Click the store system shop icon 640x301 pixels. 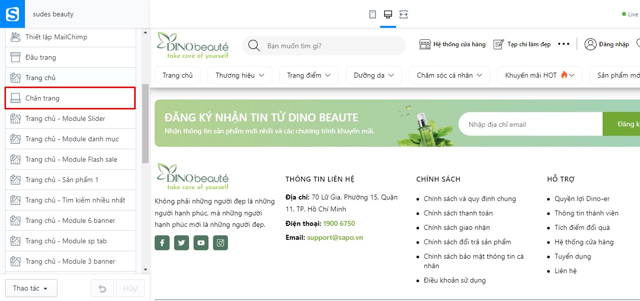pyautogui.click(x=425, y=44)
